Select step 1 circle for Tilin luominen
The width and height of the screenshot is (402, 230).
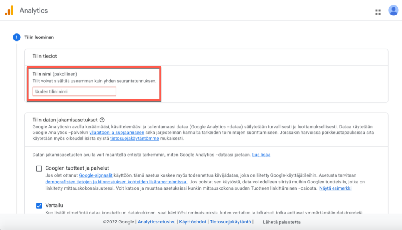(x=16, y=38)
